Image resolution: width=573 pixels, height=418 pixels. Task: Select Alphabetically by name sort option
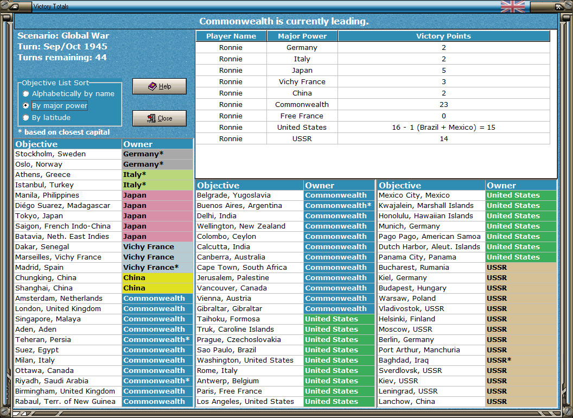[69, 93]
